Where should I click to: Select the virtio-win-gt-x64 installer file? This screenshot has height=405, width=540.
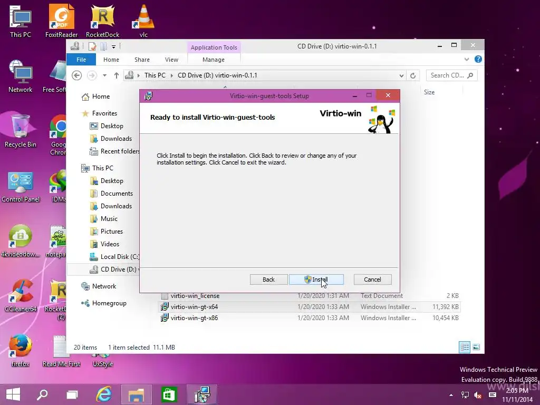[x=194, y=307]
